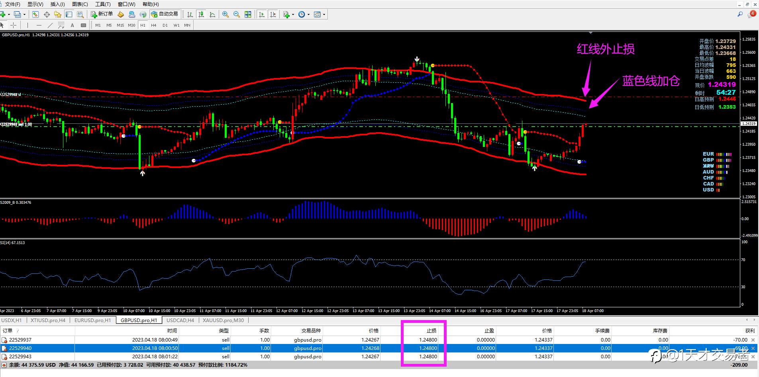Switch timeframe to W1
This screenshot has height=377, width=759.
point(176,25)
